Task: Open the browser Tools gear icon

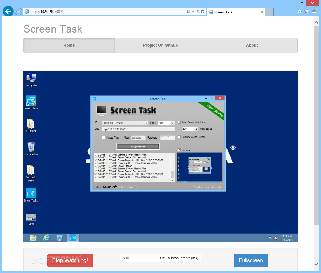Action: click(314, 11)
